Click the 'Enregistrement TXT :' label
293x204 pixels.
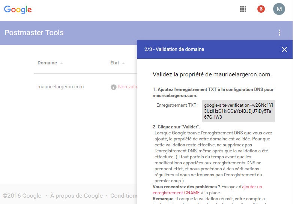click(x=177, y=105)
